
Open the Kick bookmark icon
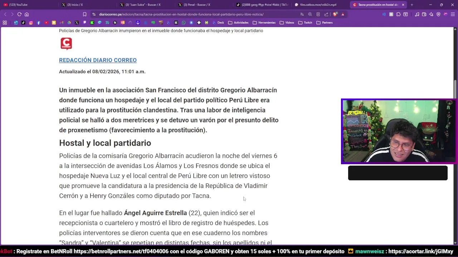(x=92, y=22)
